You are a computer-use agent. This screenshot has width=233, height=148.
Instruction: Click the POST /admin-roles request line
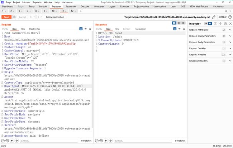tap(22, 33)
